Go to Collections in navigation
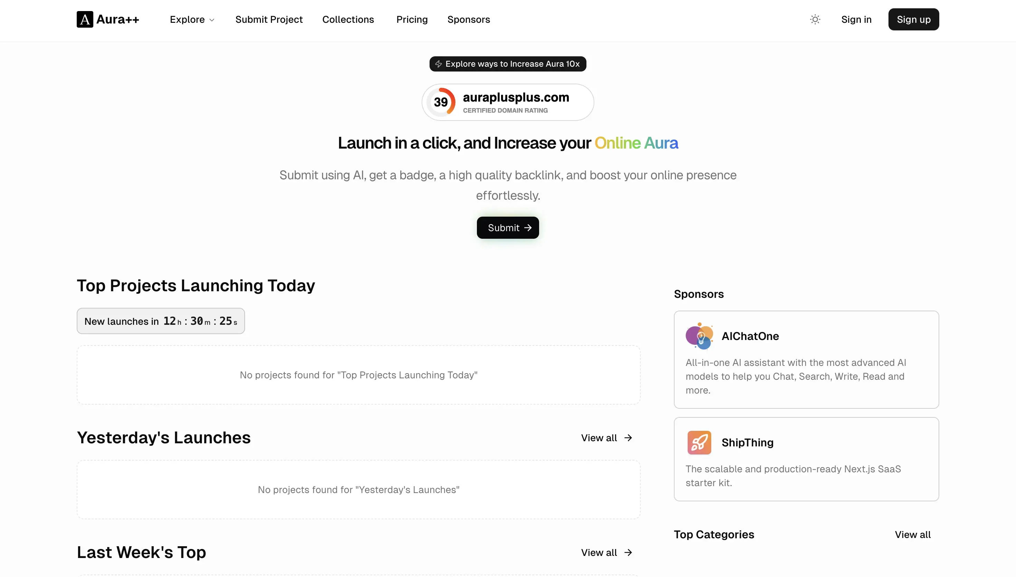 (348, 19)
